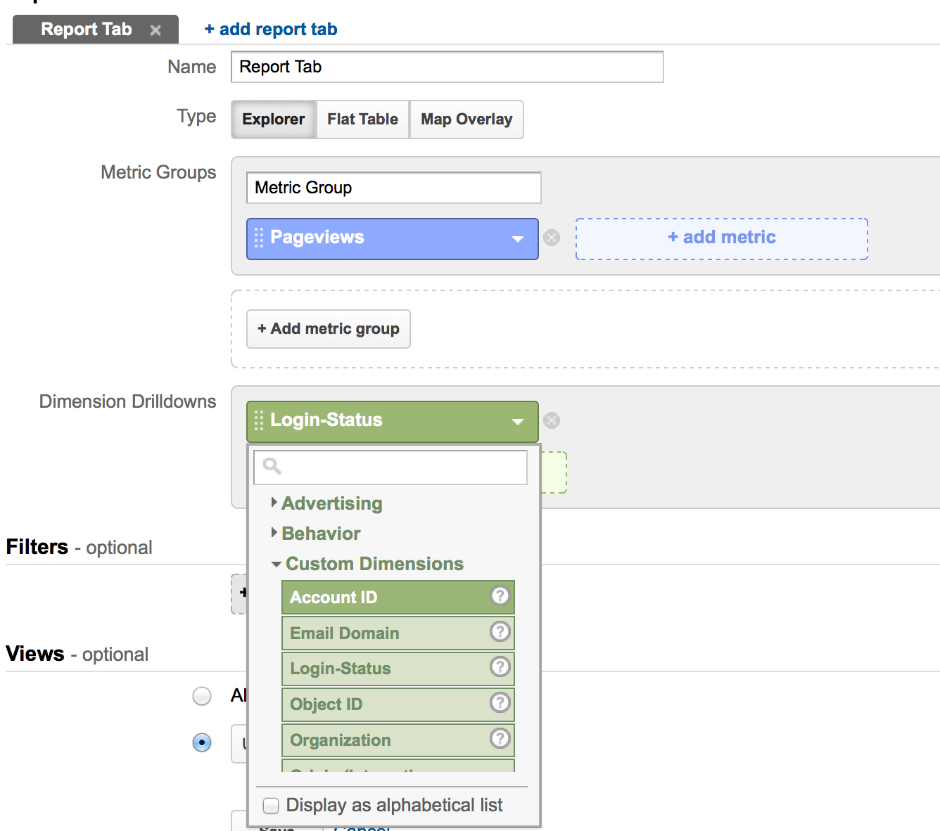Choose Email Domain from dimension list

tap(398, 633)
